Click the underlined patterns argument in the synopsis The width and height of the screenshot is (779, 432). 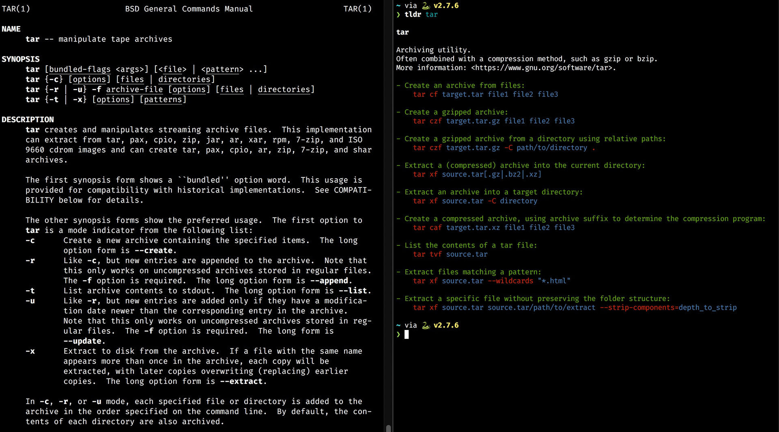point(163,100)
